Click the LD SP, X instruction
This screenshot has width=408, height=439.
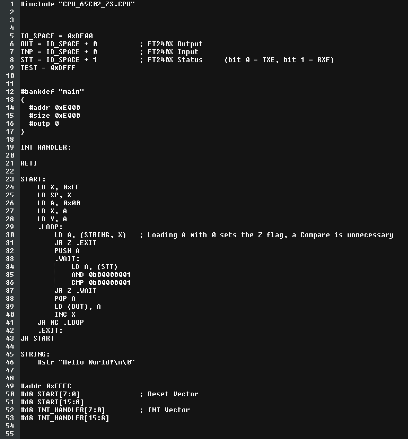[x=54, y=195]
